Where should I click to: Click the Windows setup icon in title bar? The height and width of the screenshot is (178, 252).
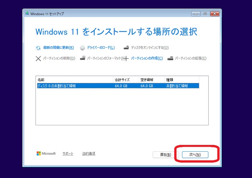click(27, 13)
